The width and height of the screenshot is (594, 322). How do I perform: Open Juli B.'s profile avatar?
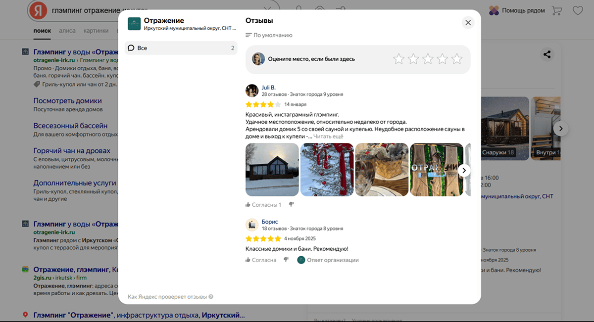coord(252,91)
